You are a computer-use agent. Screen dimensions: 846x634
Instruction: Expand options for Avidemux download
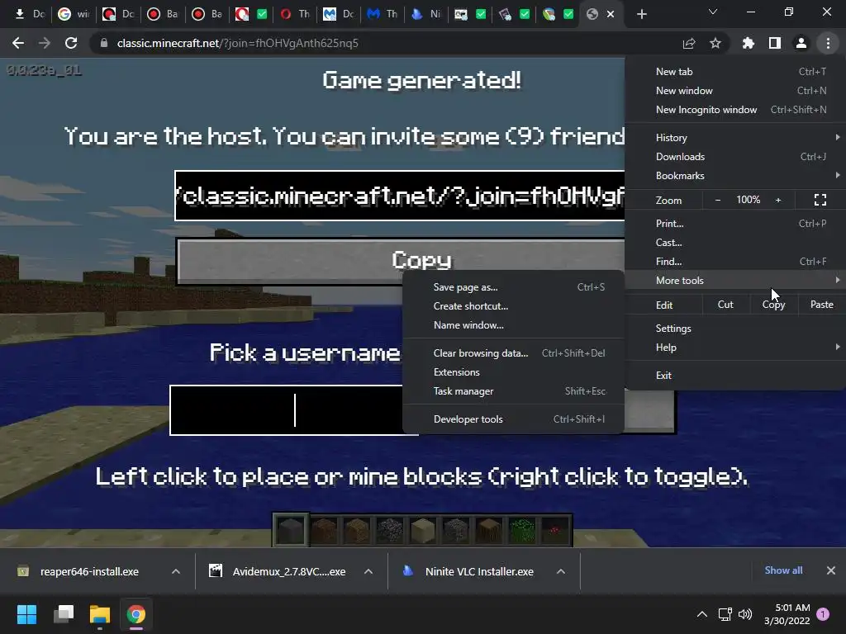tap(368, 571)
